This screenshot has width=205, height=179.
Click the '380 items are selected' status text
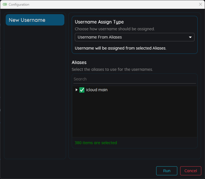click(x=96, y=143)
